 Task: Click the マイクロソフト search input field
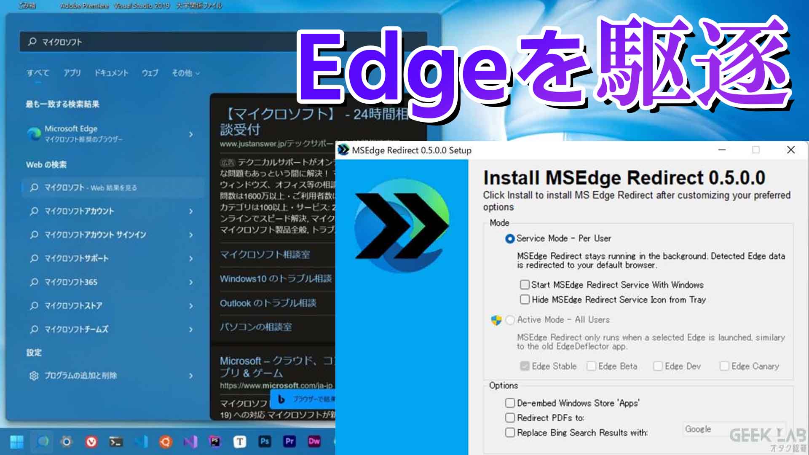coord(223,42)
